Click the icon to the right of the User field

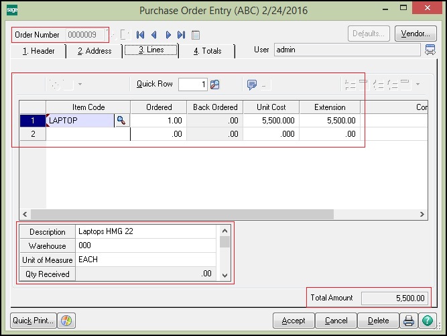point(430,50)
